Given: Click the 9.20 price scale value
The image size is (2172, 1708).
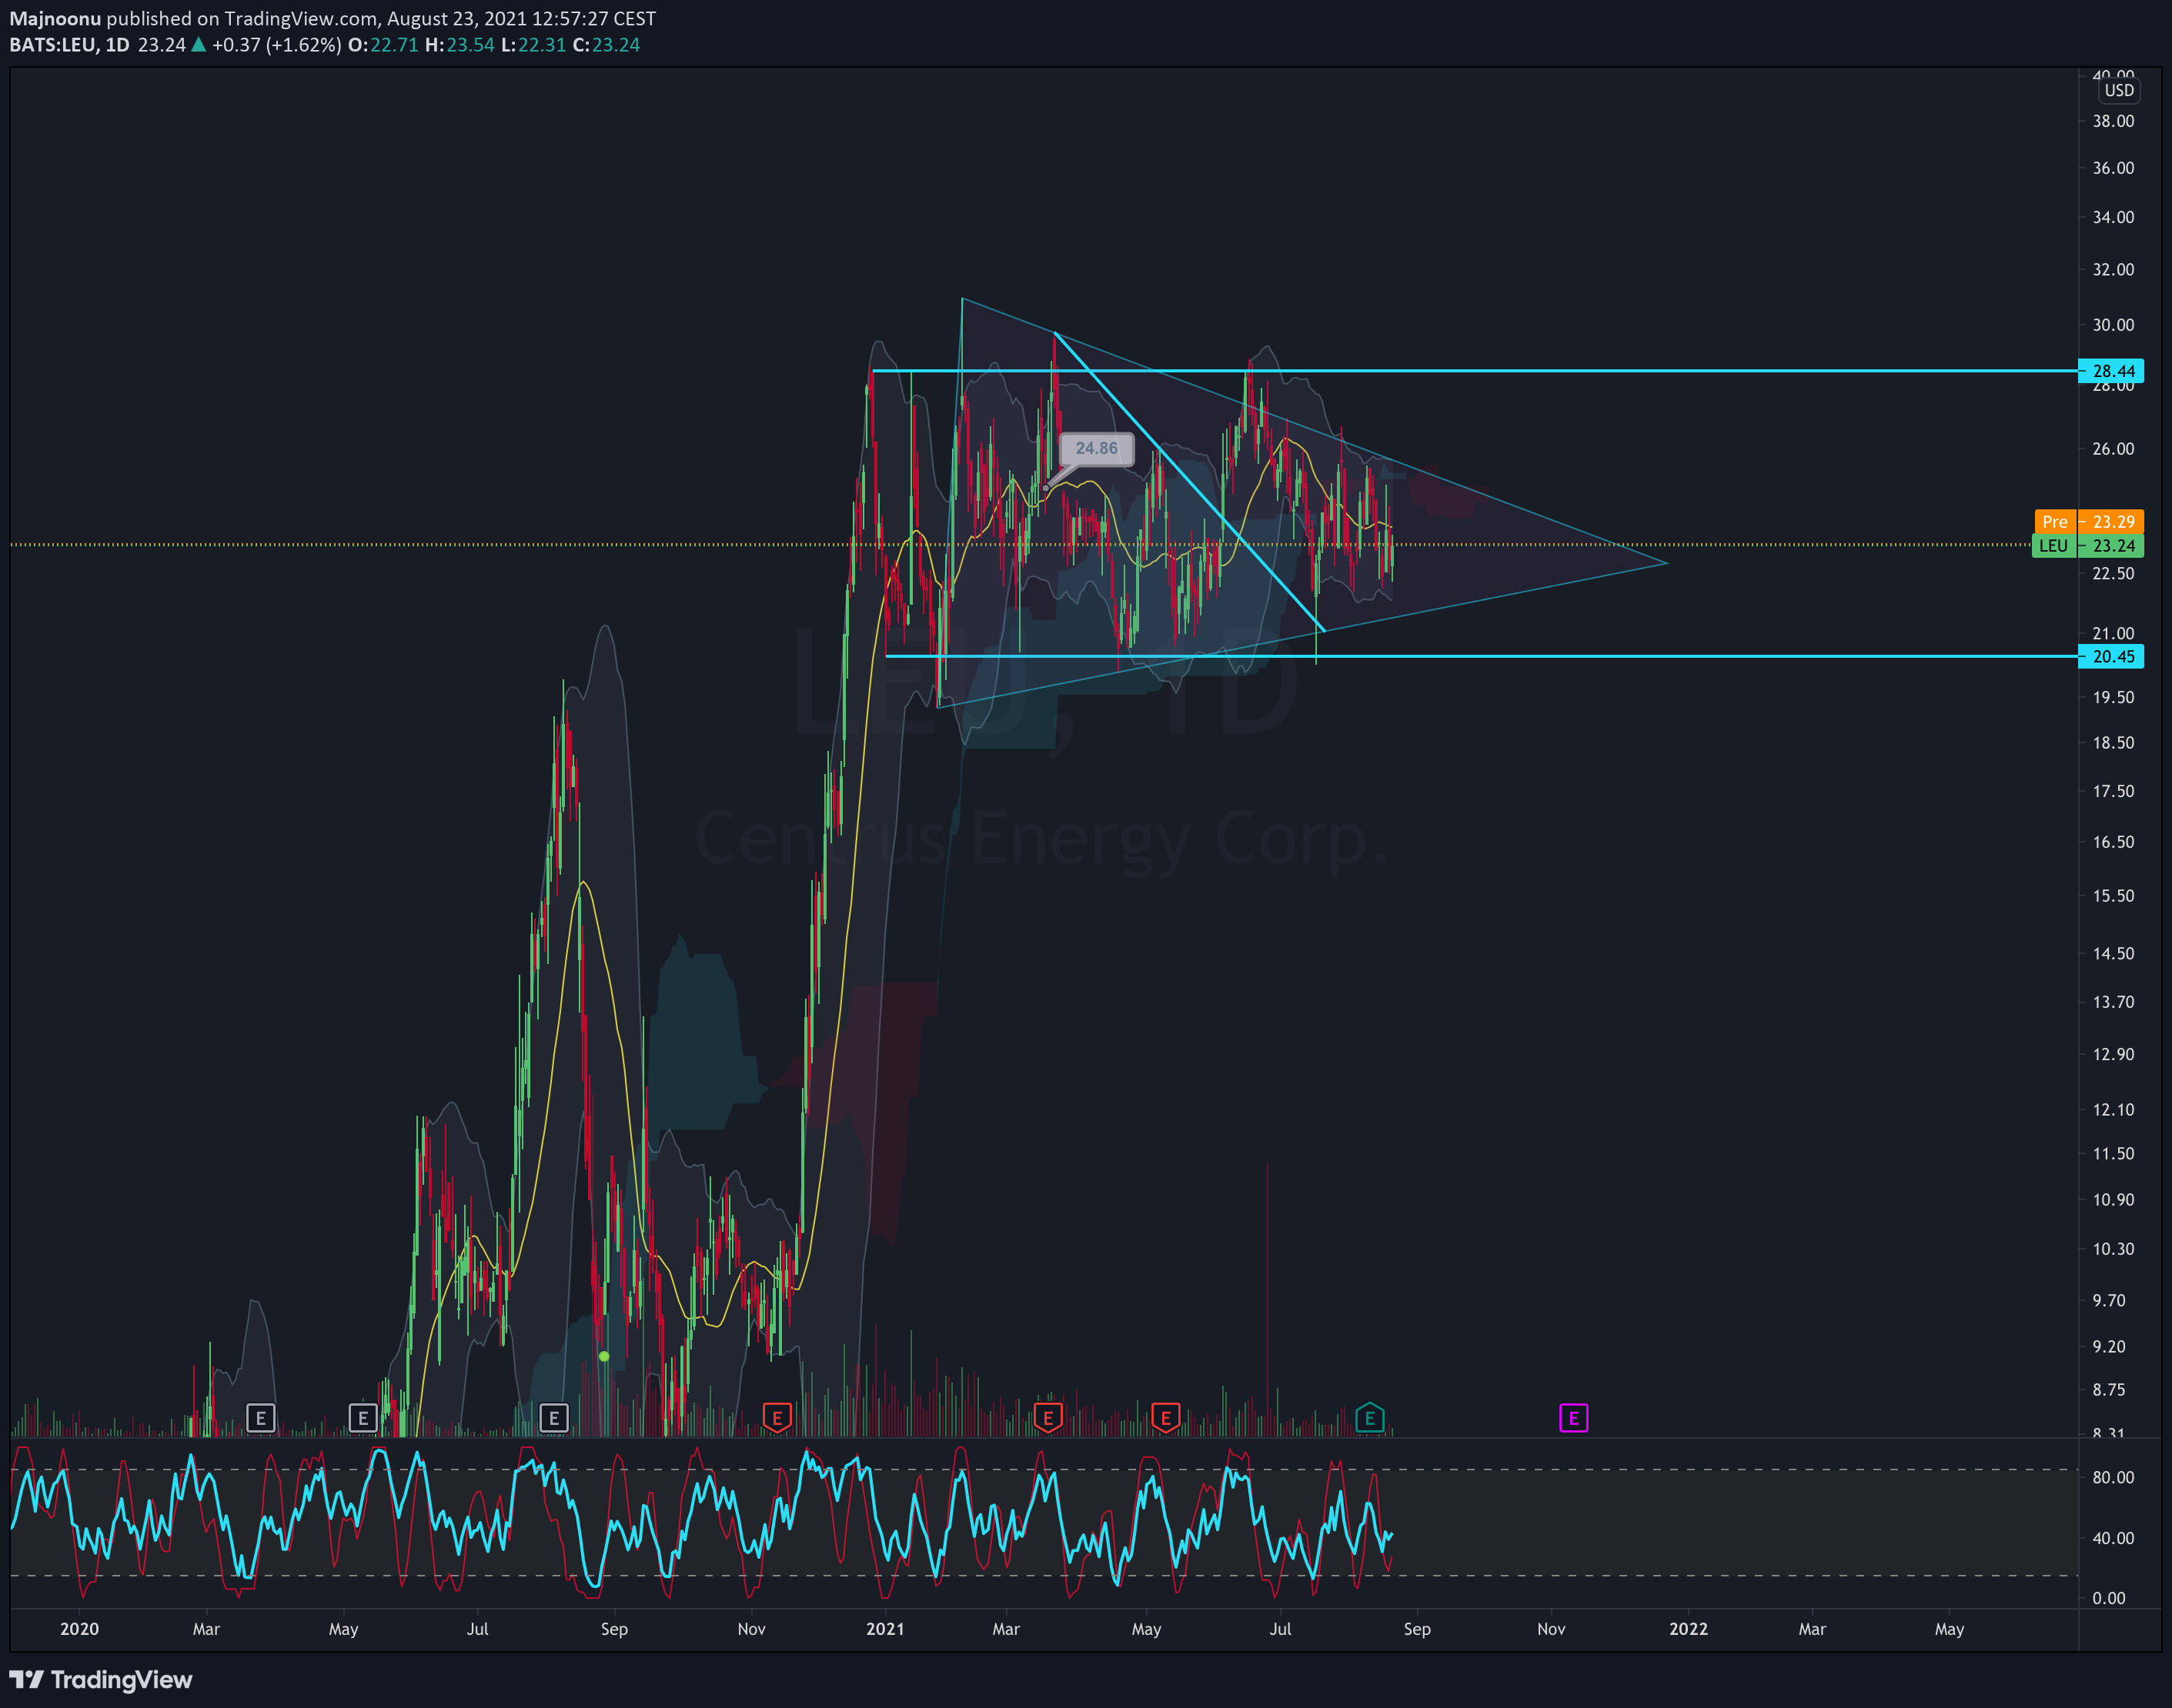Looking at the screenshot, I should tap(2109, 1346).
